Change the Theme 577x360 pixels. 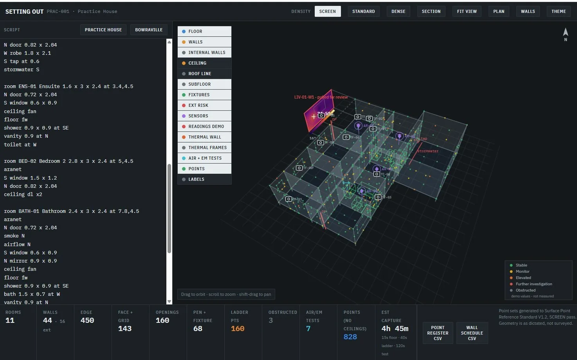tap(559, 11)
